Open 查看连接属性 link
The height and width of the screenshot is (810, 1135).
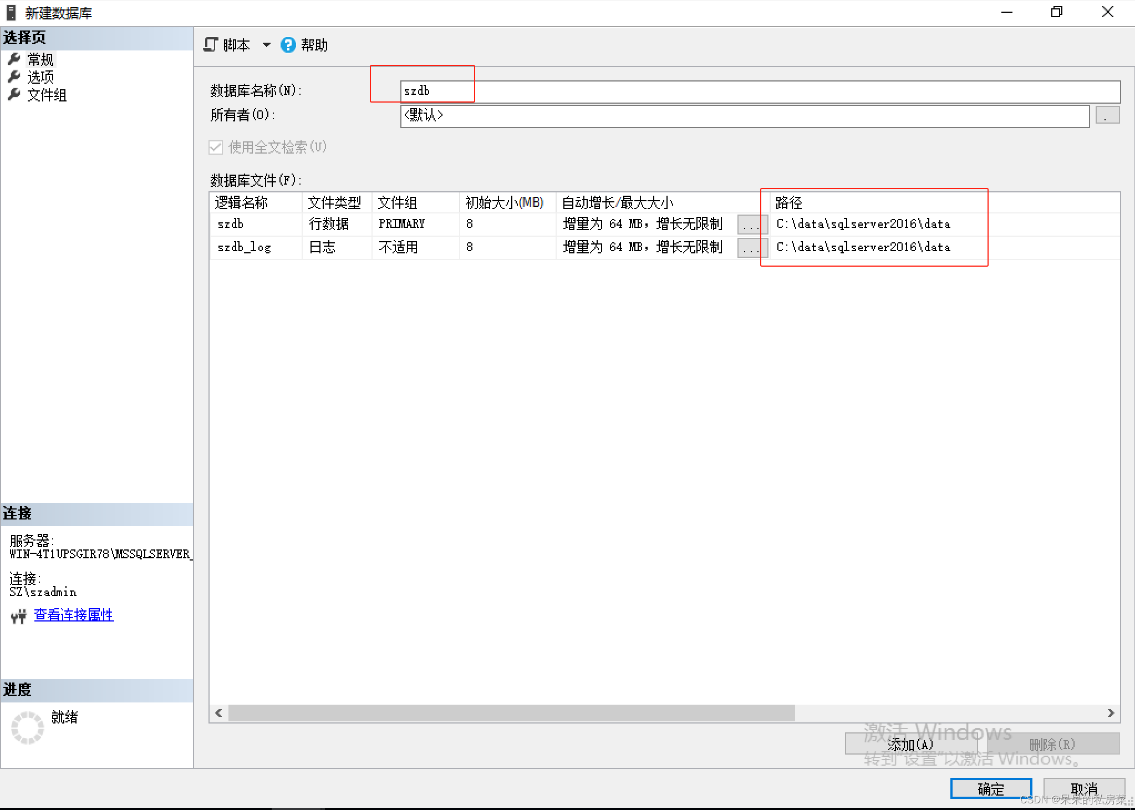point(74,615)
